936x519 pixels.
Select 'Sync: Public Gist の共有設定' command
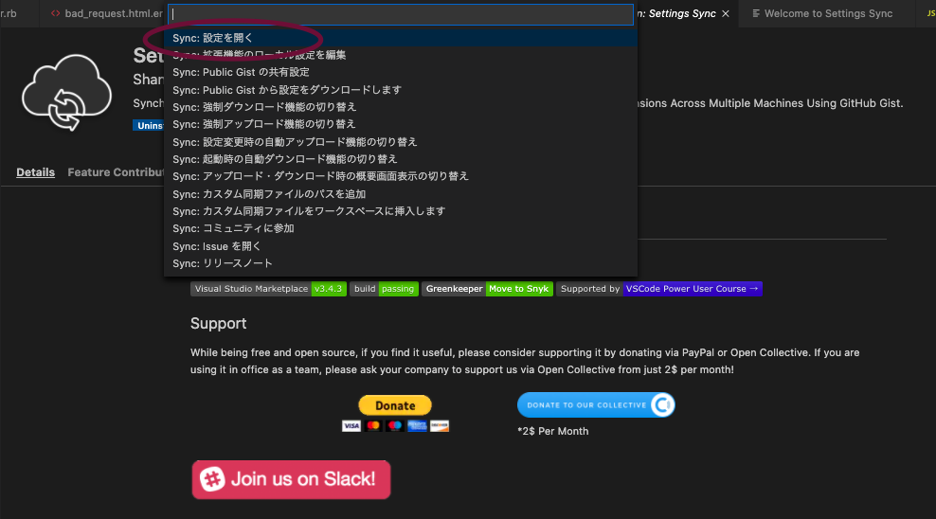point(401,72)
